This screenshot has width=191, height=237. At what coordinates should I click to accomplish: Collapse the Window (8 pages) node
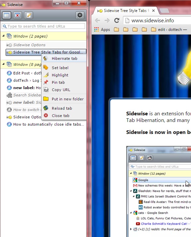(x=3, y=64)
